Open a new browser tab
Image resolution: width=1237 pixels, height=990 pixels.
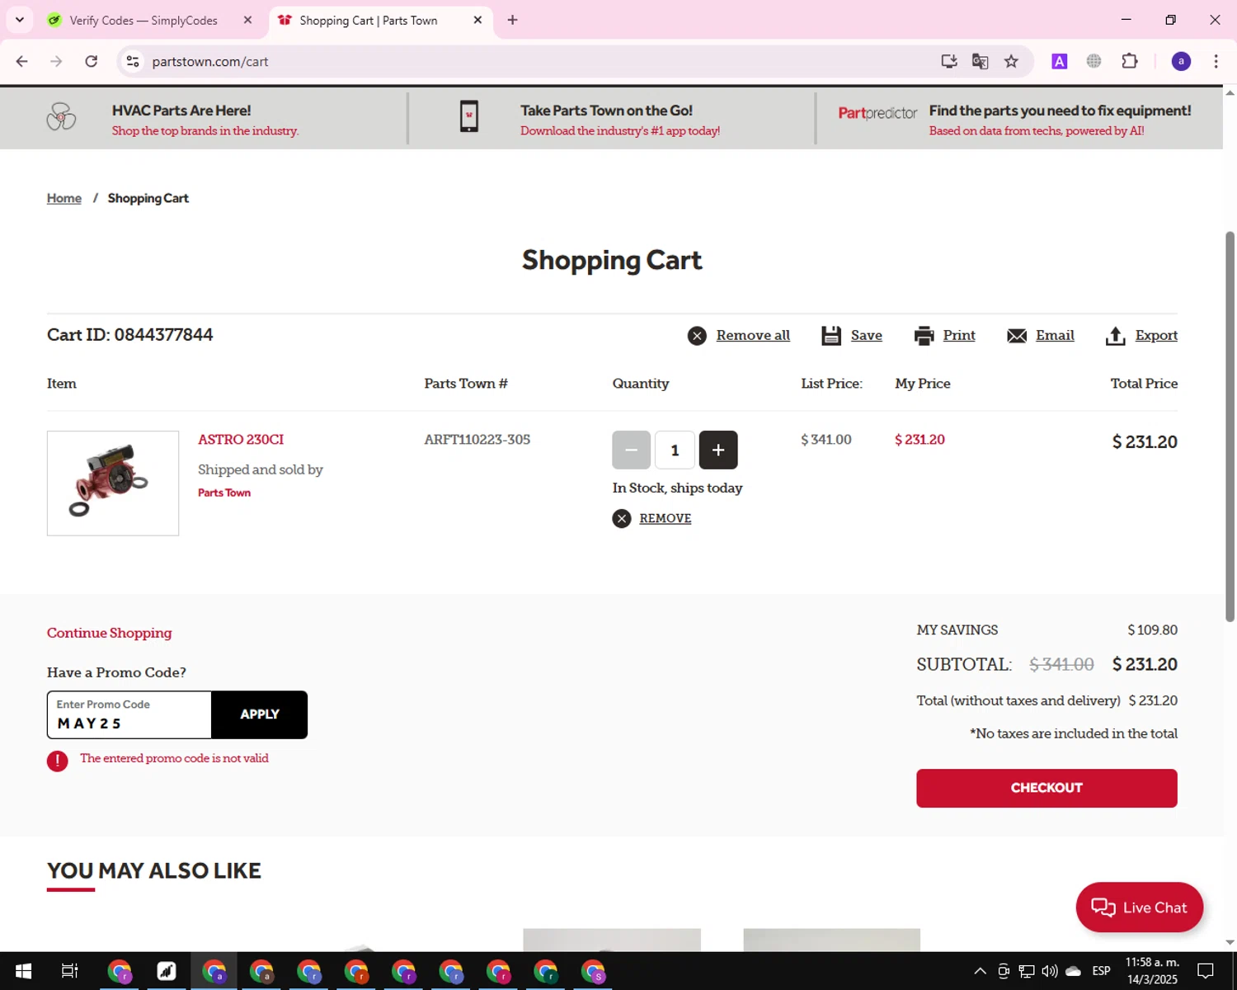[513, 21]
